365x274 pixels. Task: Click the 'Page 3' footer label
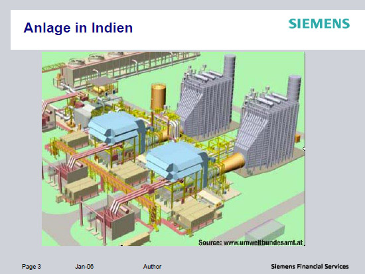coord(31,266)
